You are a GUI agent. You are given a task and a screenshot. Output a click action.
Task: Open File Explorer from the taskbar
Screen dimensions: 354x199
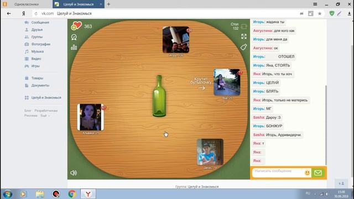click(40, 194)
